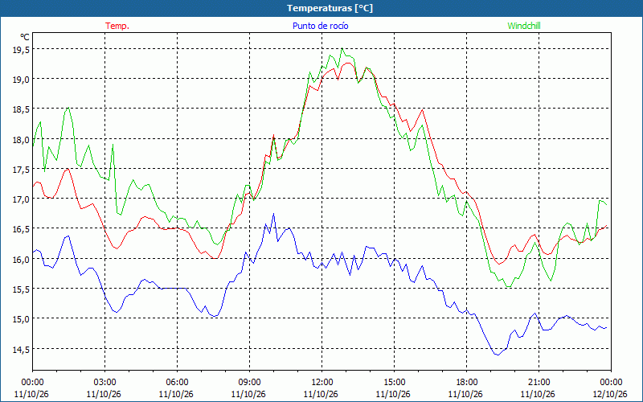The image size is (643, 402).
Task: Click the 21:00 time axis label
Action: pyautogui.click(x=539, y=383)
